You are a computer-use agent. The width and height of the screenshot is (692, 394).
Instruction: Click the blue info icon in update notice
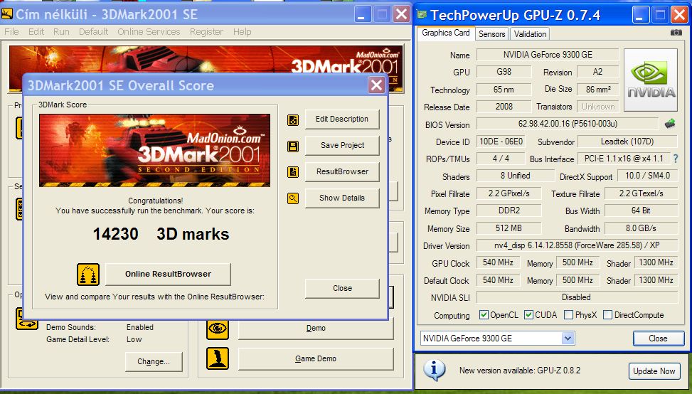435,370
